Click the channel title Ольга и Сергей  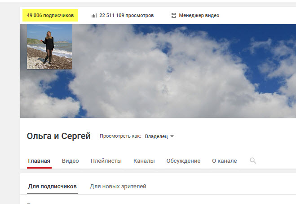pyautogui.click(x=59, y=136)
